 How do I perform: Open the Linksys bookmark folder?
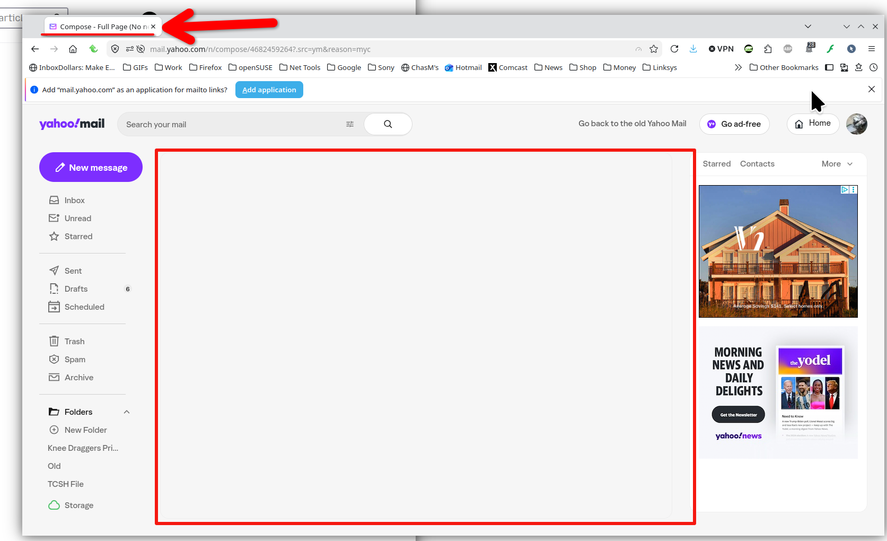[x=660, y=67]
